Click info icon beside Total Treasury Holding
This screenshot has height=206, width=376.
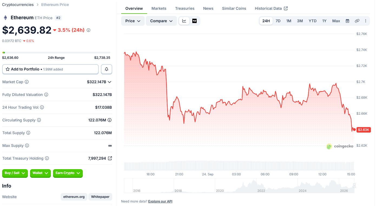pos(47,158)
